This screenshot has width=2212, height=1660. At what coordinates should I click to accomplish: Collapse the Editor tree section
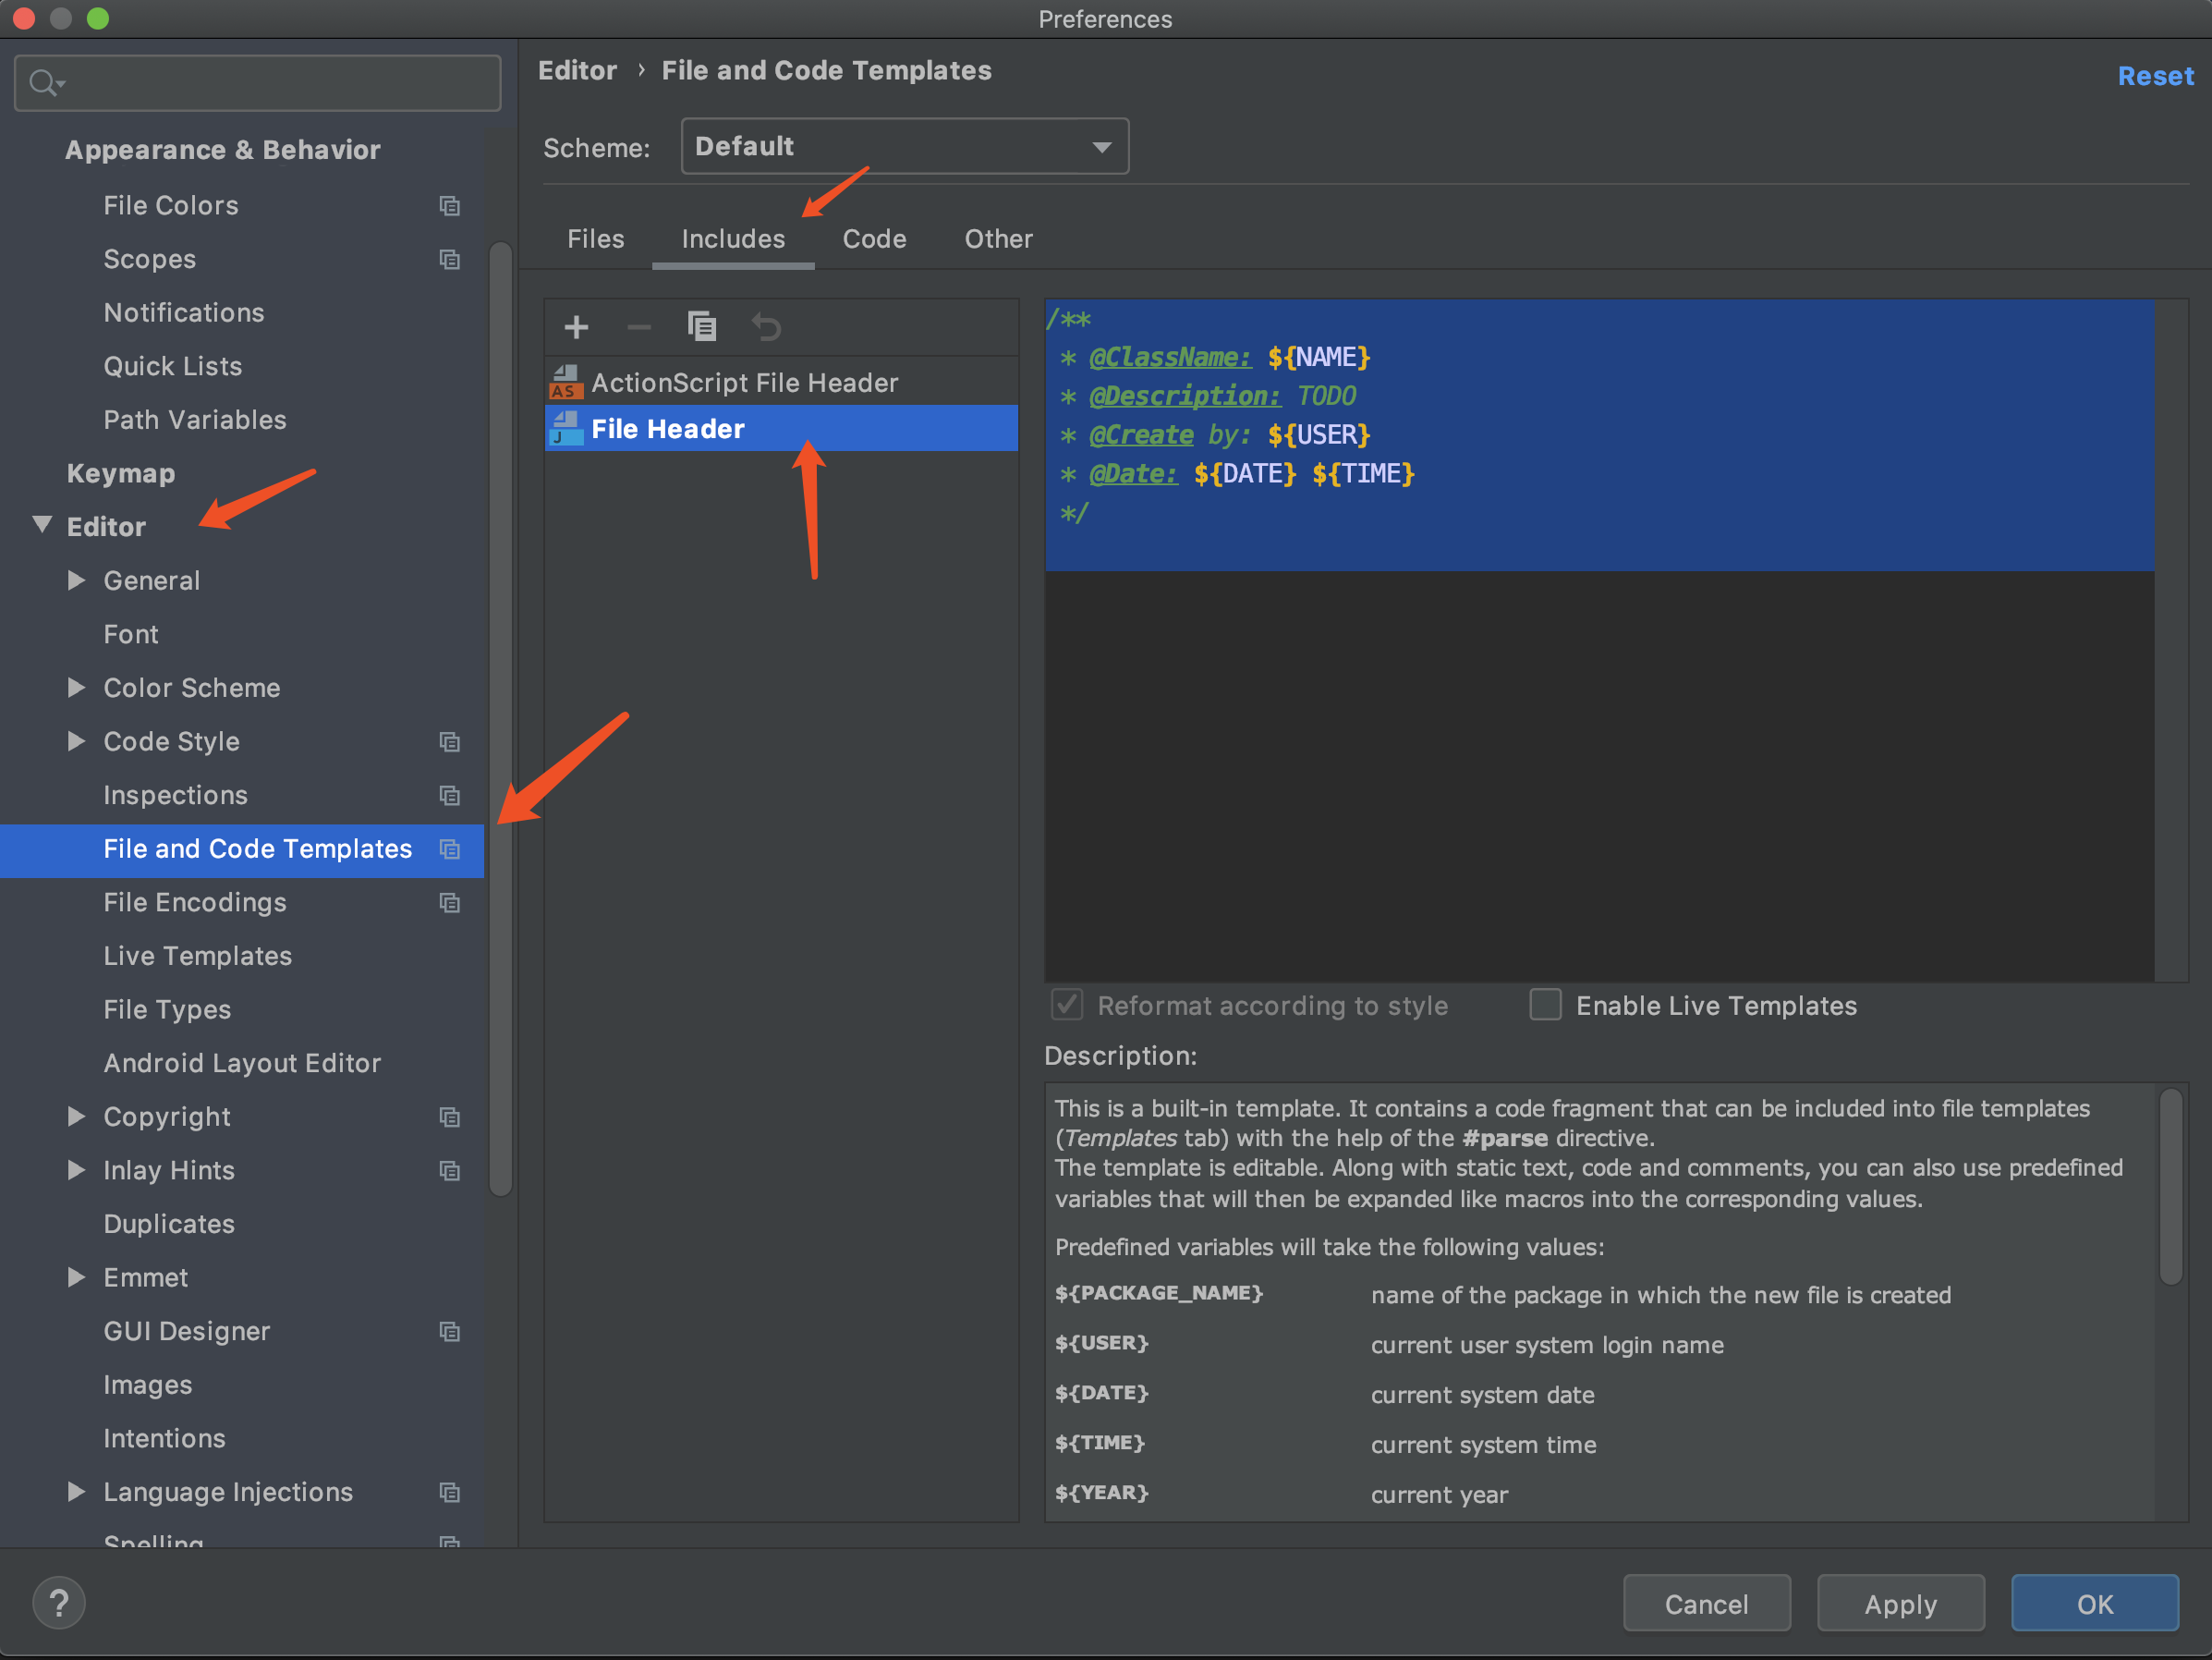pyautogui.click(x=42, y=524)
